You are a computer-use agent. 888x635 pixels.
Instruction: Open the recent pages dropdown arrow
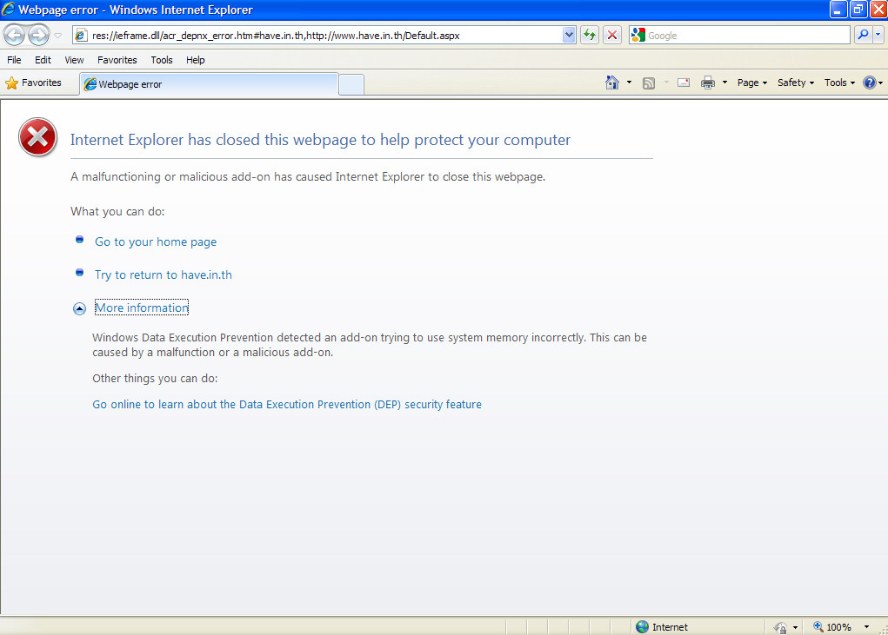(x=57, y=36)
